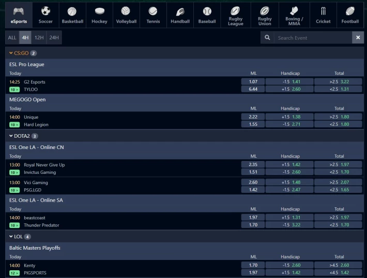
Task: Open Baltic Masters Playoffs heading
Action: (35, 248)
